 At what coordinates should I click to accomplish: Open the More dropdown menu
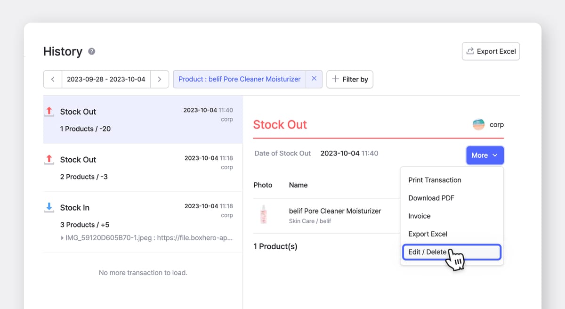[x=485, y=155]
